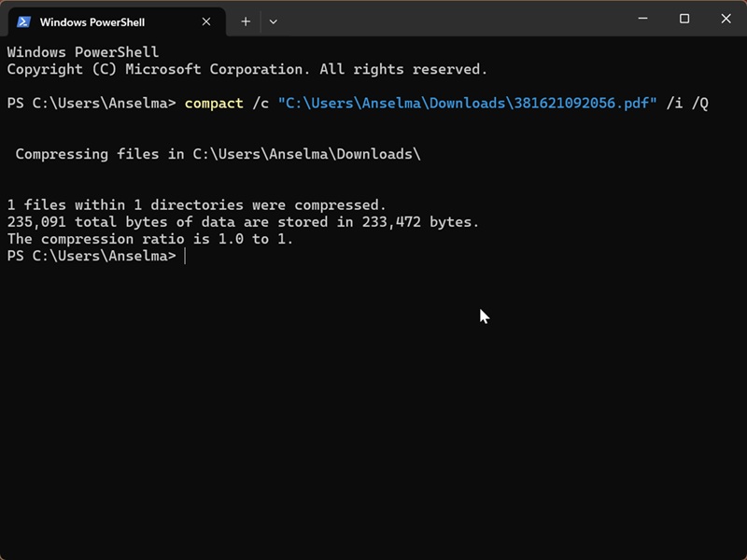
Task: Minimize the terminal window
Action: [642, 19]
